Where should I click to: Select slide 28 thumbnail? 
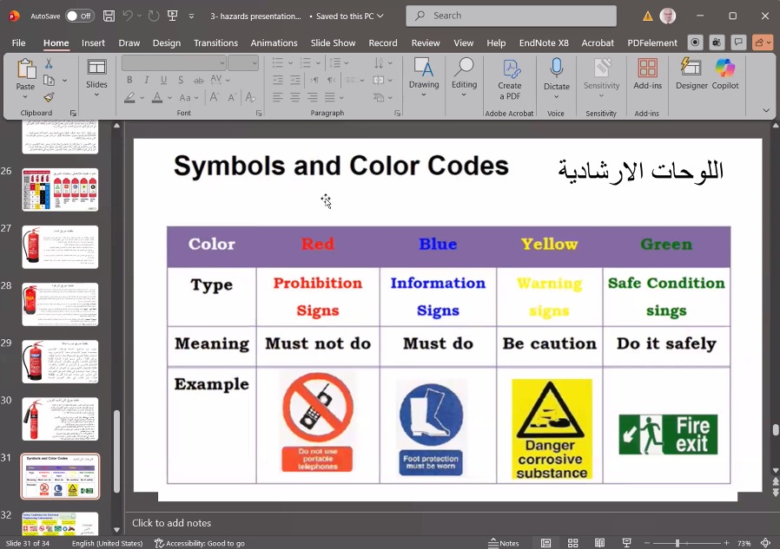60,304
